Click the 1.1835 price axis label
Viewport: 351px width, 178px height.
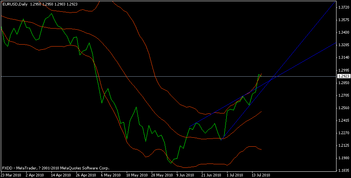point(344,171)
